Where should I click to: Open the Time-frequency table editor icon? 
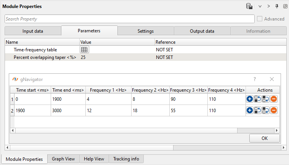click(84, 50)
